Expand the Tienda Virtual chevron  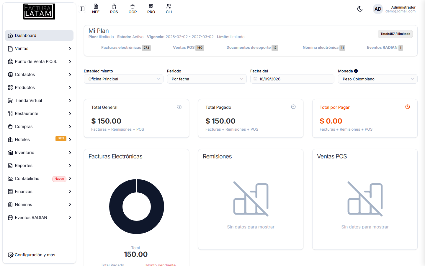pyautogui.click(x=70, y=100)
